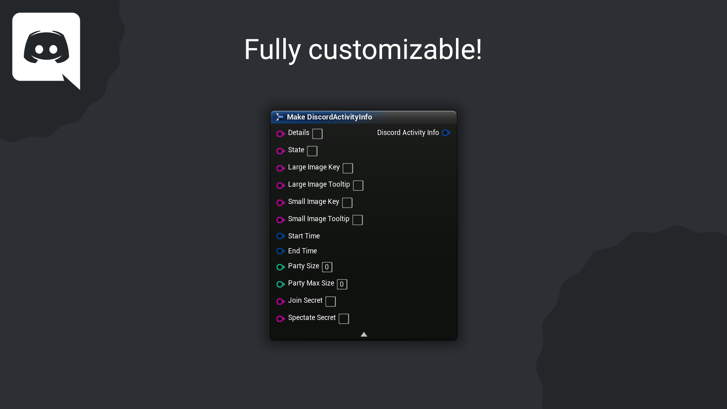This screenshot has height=409, width=727.
Task: Click the Large Image Tooltip input field
Action: coord(358,185)
